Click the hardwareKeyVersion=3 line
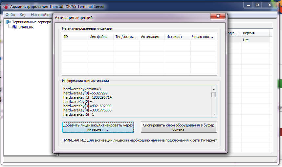The image size is (282, 167). pyautogui.click(x=82, y=89)
